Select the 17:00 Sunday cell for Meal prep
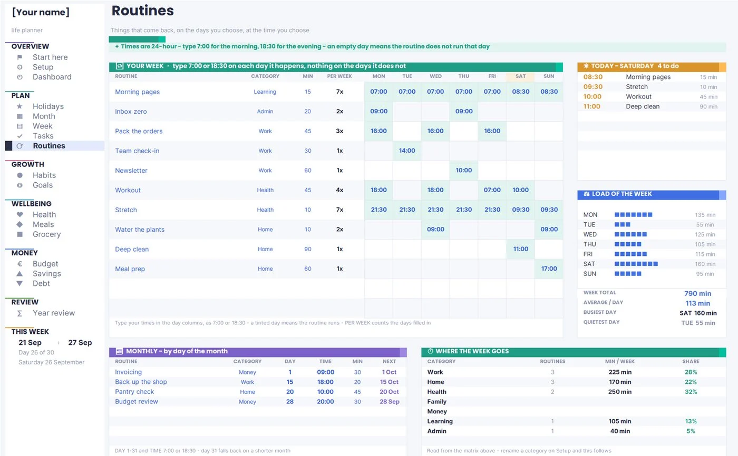The width and height of the screenshot is (738, 456). pyautogui.click(x=549, y=269)
